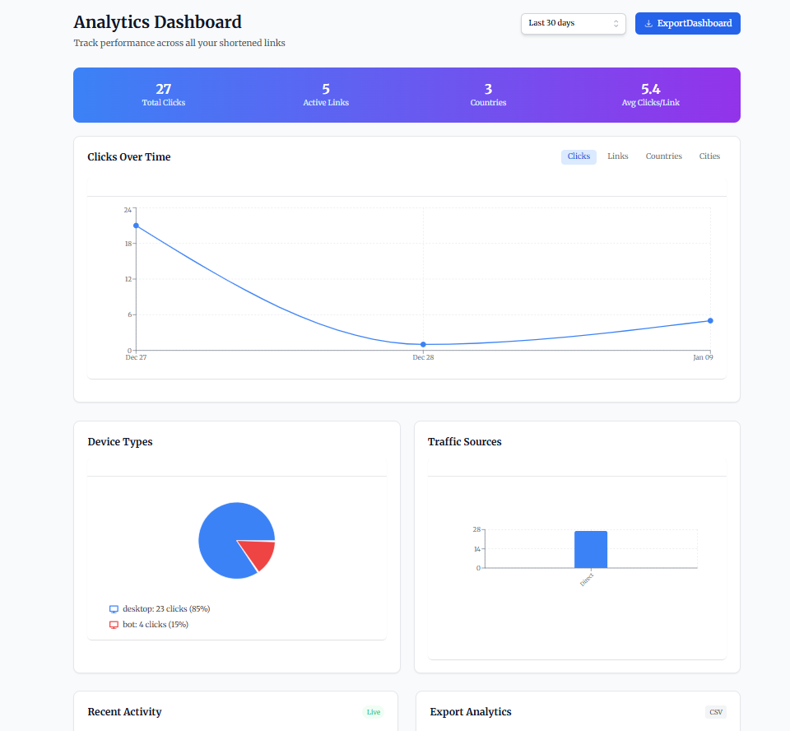Click the red bot slice of the pie chart

pos(258,554)
